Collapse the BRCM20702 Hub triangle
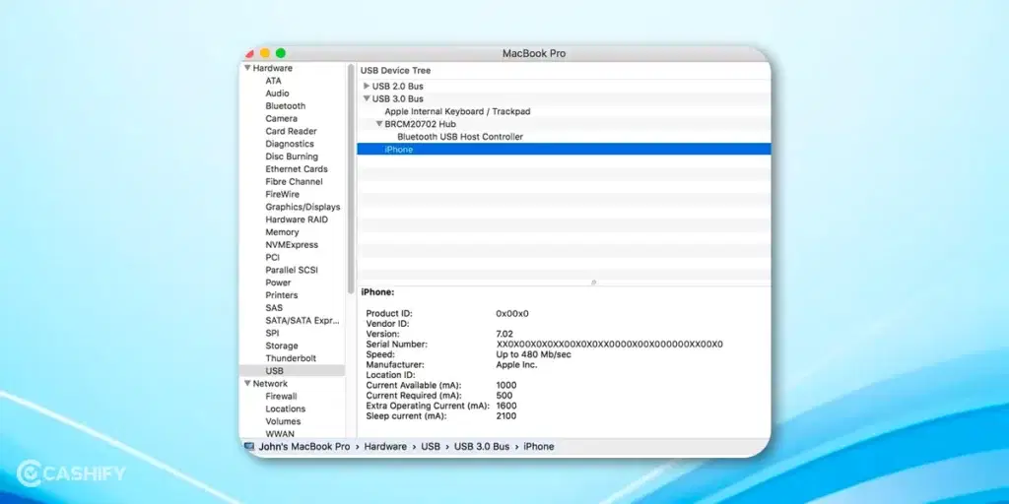Image resolution: width=1009 pixels, height=504 pixels. pos(379,123)
